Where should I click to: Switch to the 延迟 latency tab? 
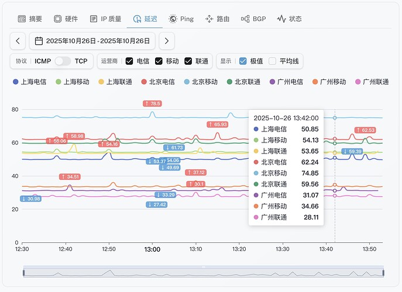tap(145, 19)
